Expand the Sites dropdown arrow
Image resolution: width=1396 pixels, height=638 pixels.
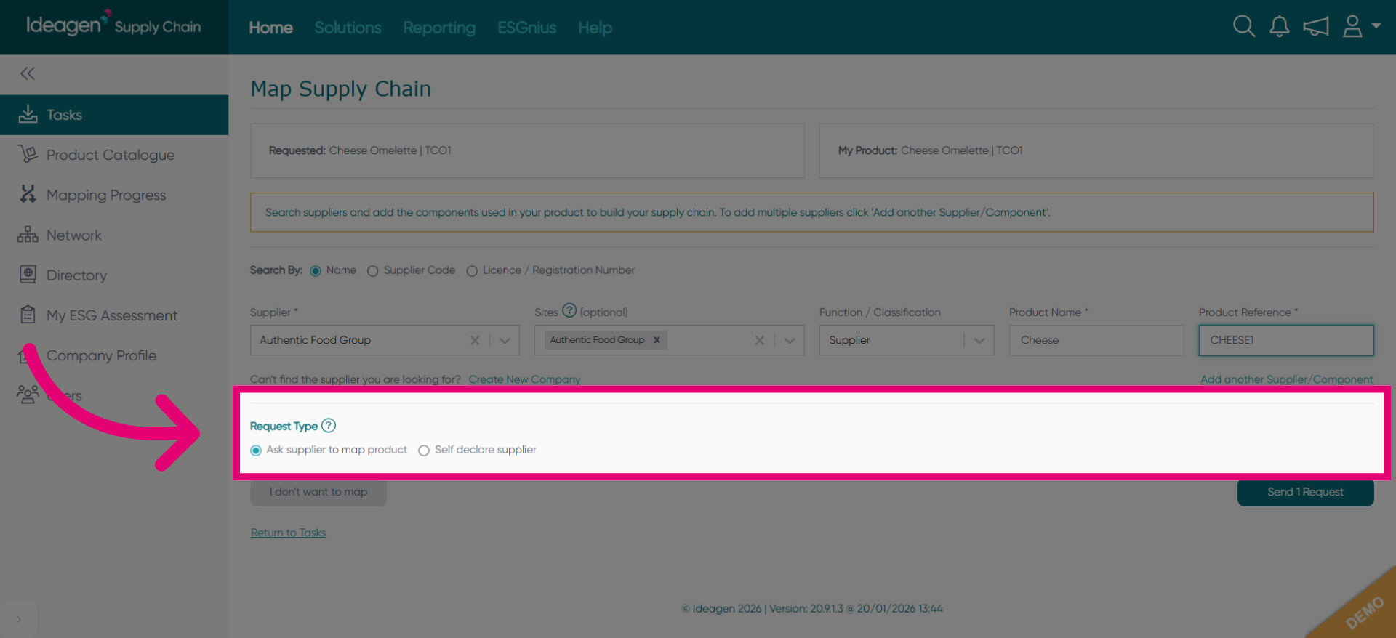click(x=789, y=340)
